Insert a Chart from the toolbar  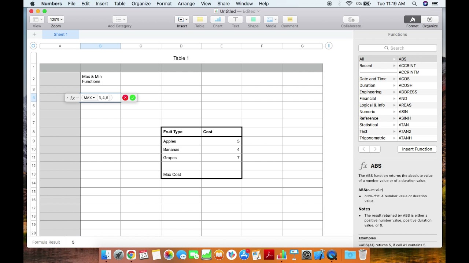pyautogui.click(x=218, y=19)
